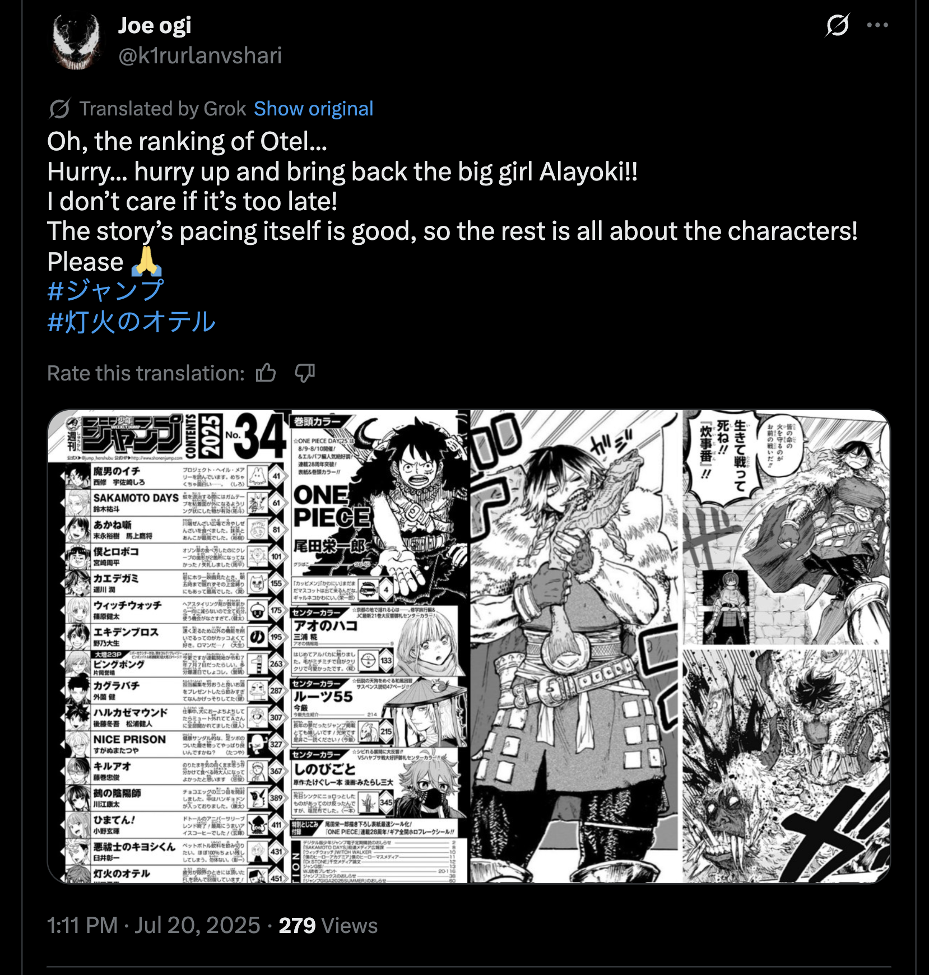Image resolution: width=929 pixels, height=975 pixels.
Task: Click the 1:11 PM Jul 20, 2025 timestamp
Action: (154, 925)
